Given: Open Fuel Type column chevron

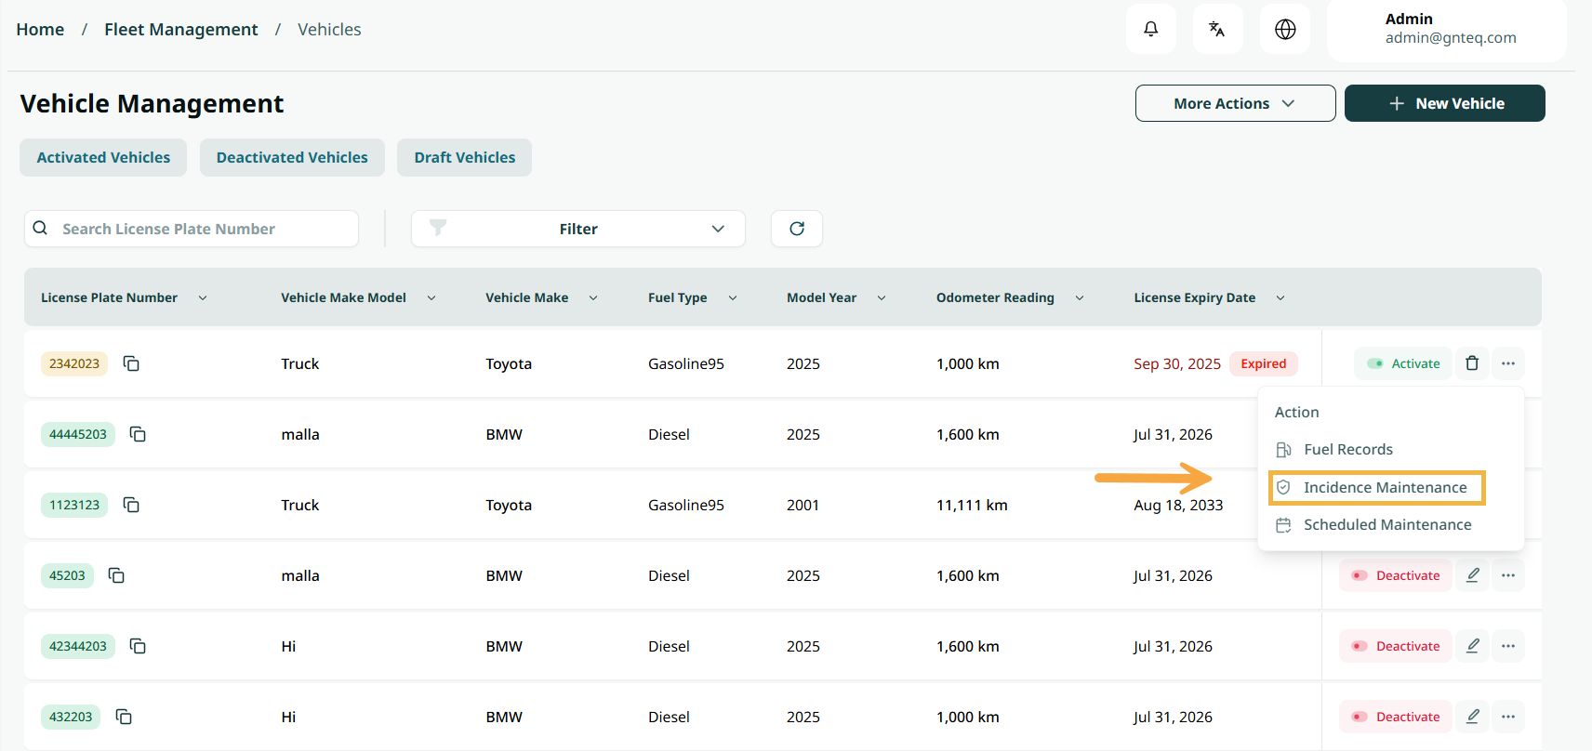Looking at the screenshot, I should 733,297.
